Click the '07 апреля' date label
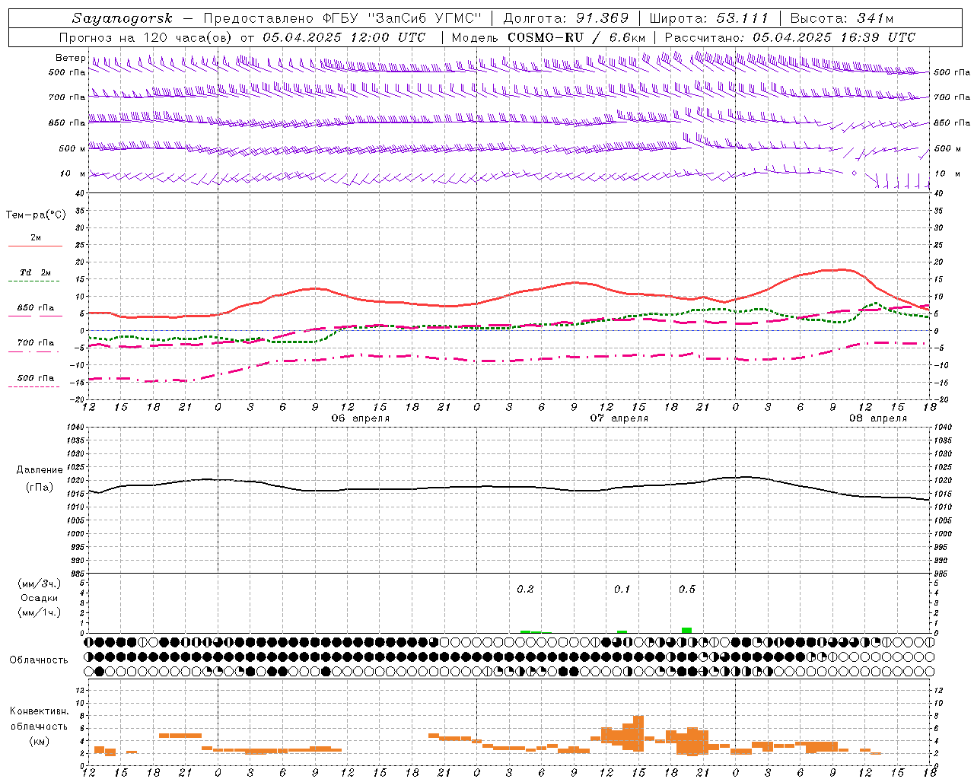The width and height of the screenshot is (974, 779). (x=619, y=418)
